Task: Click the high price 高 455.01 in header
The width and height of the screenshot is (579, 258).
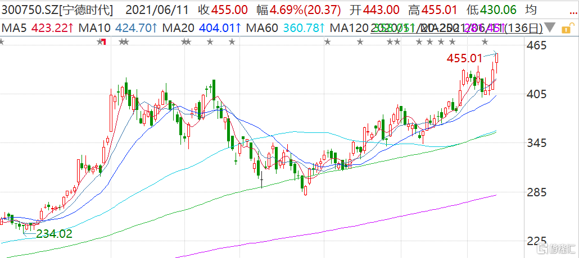Action: coord(433,10)
